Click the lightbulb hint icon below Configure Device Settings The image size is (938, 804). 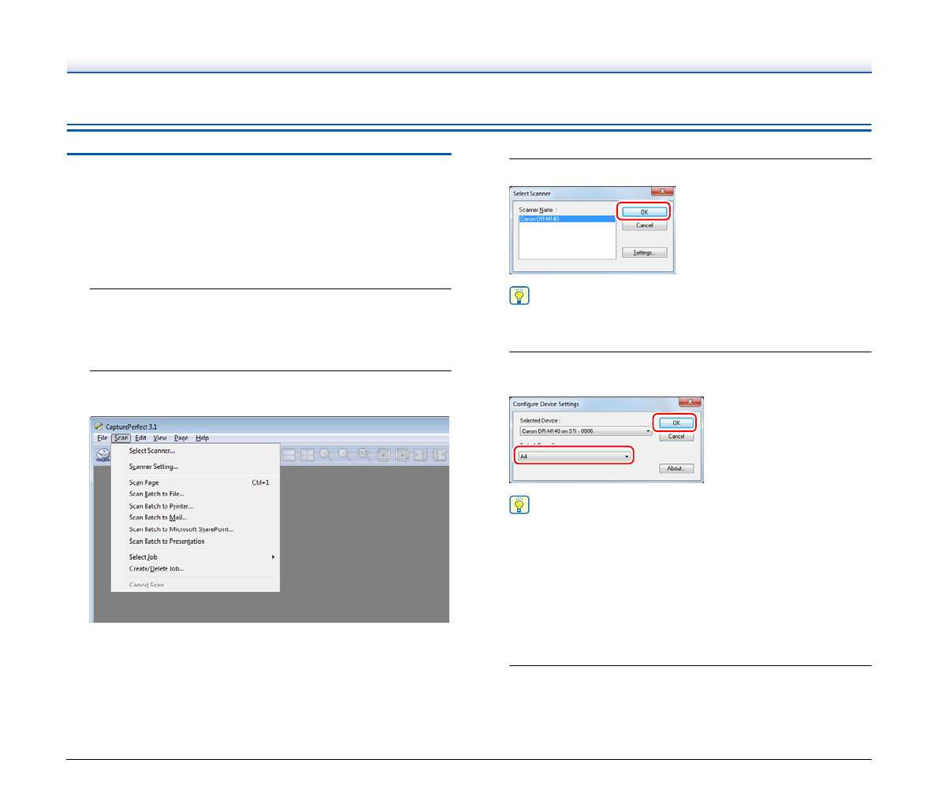(x=519, y=505)
